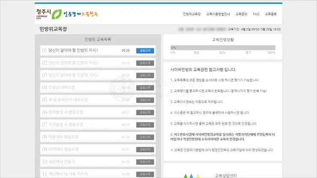Click duration 05:29 of lesson 01

[x=126, y=50]
